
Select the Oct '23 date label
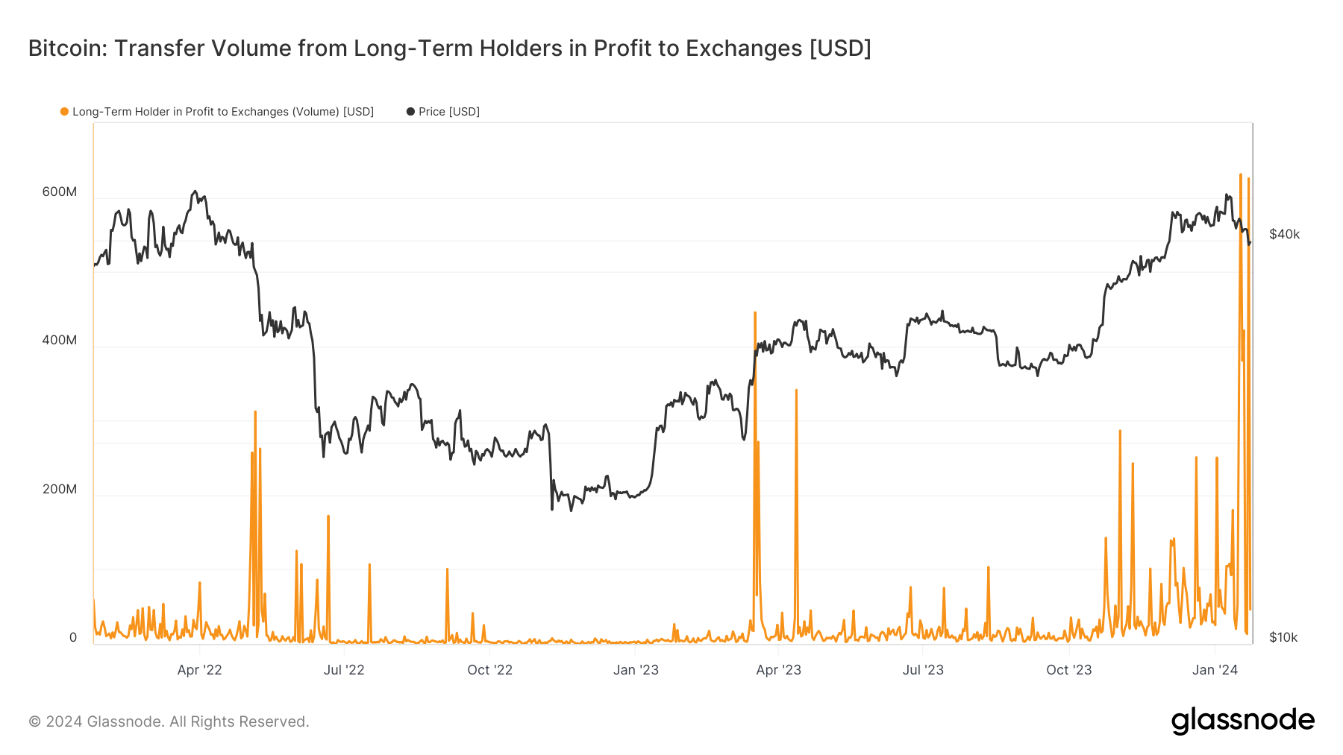coord(1068,670)
